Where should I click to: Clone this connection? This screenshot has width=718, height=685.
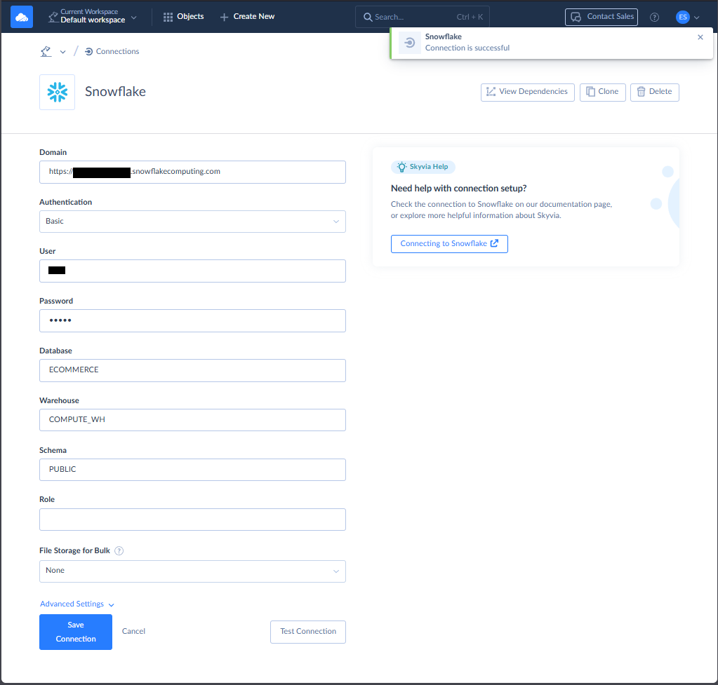[603, 92]
